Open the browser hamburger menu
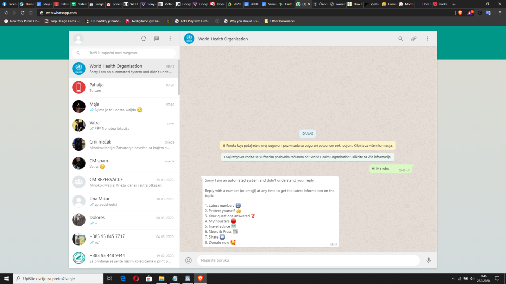This screenshot has width=506, height=284. coord(500,13)
